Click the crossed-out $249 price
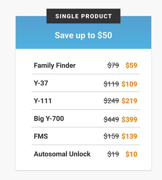162x180 pixels. (x=111, y=101)
